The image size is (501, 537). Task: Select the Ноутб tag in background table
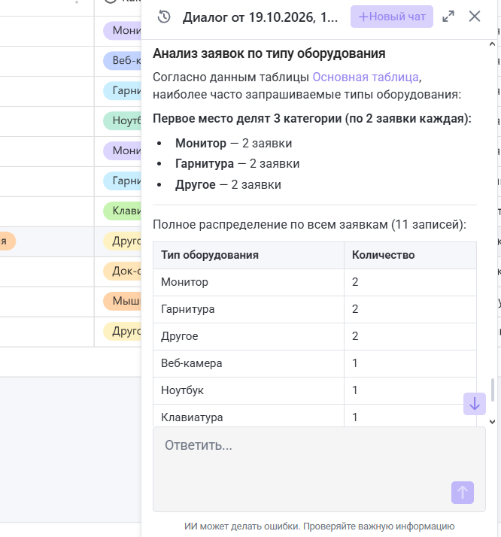(123, 120)
